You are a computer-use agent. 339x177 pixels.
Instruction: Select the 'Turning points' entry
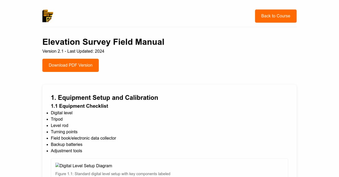point(64,132)
